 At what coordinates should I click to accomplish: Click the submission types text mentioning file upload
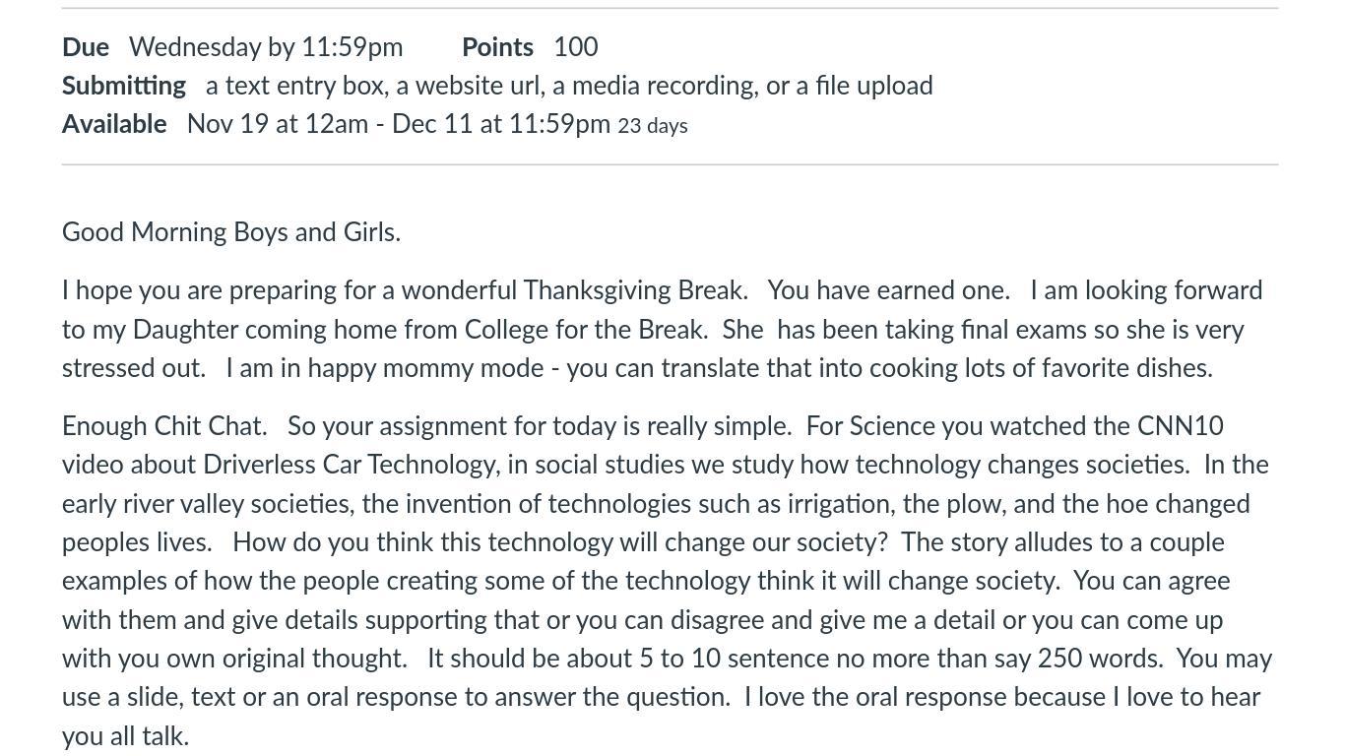[x=569, y=86]
